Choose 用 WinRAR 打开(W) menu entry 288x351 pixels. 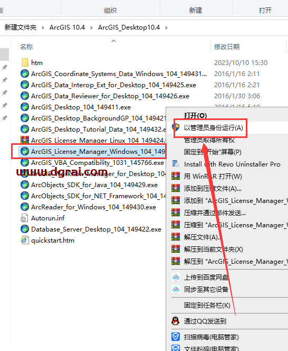(213, 176)
